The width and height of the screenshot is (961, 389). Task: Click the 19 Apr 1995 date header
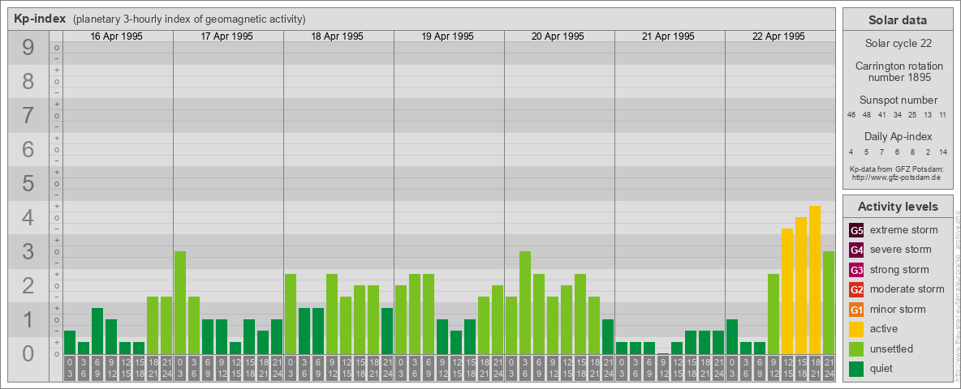tap(447, 36)
